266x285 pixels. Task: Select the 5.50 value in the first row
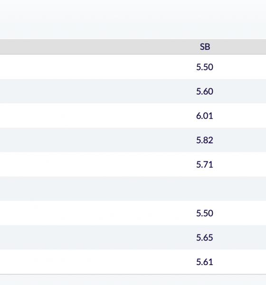(x=205, y=67)
